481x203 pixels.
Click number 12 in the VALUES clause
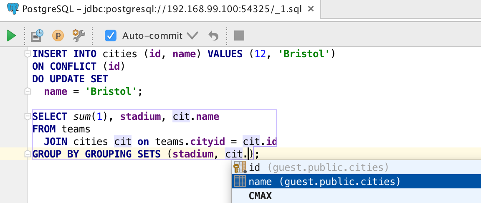click(260, 54)
